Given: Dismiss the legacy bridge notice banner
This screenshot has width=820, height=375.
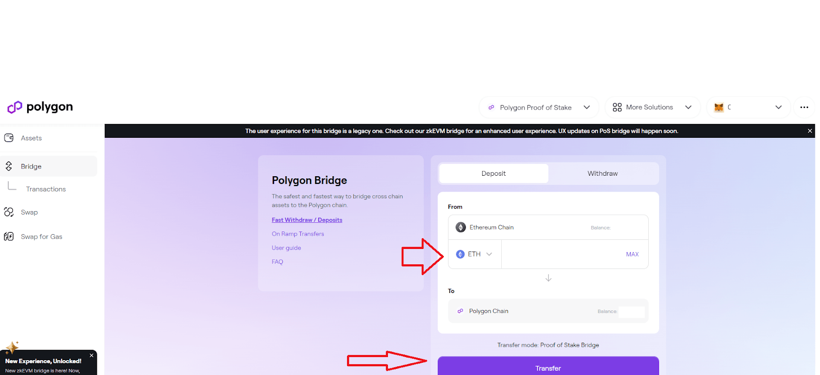Looking at the screenshot, I should click(x=810, y=131).
